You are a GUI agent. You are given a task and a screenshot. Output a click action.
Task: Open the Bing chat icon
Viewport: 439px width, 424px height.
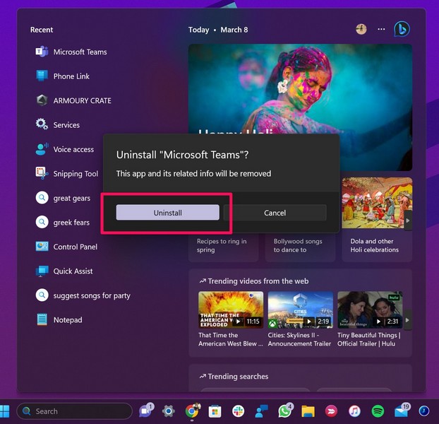[402, 30]
